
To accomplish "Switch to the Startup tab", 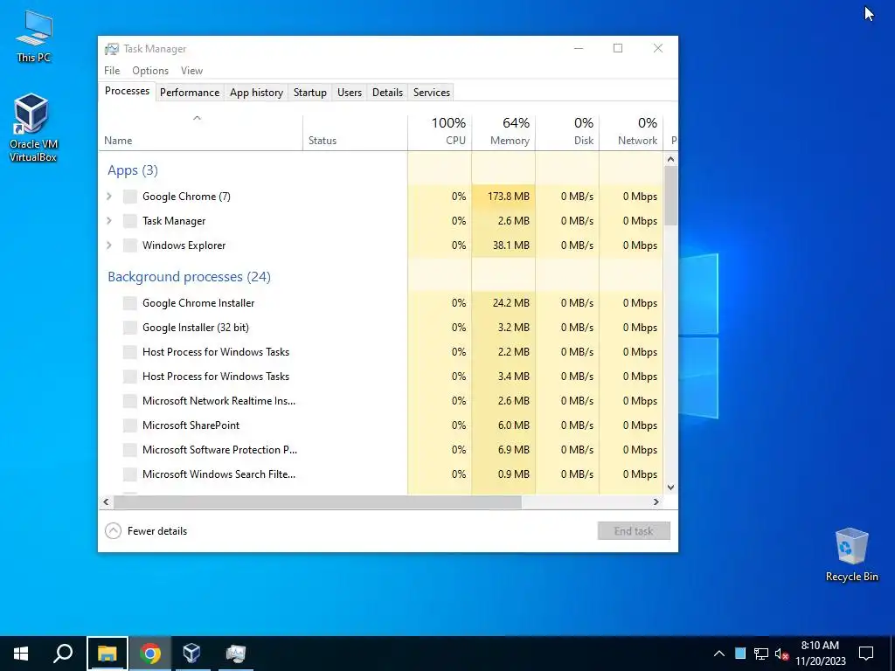I will 310,93.
